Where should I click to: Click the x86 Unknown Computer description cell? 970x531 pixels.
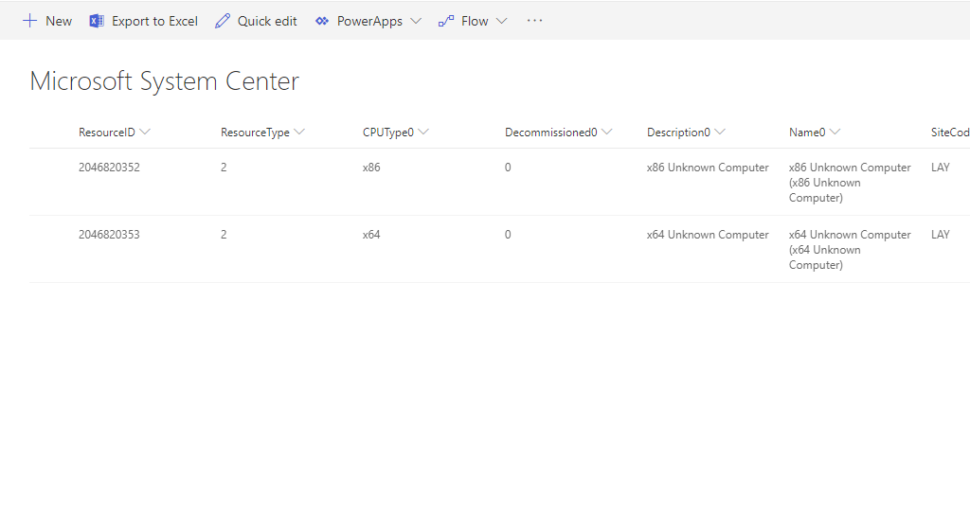tap(708, 168)
